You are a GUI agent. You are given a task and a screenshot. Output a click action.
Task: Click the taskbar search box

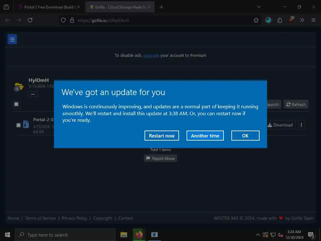65,235
